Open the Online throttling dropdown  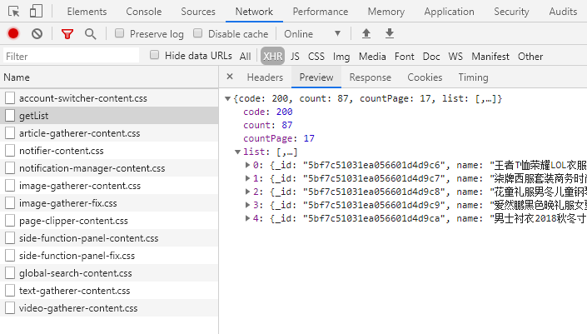pyautogui.click(x=312, y=34)
